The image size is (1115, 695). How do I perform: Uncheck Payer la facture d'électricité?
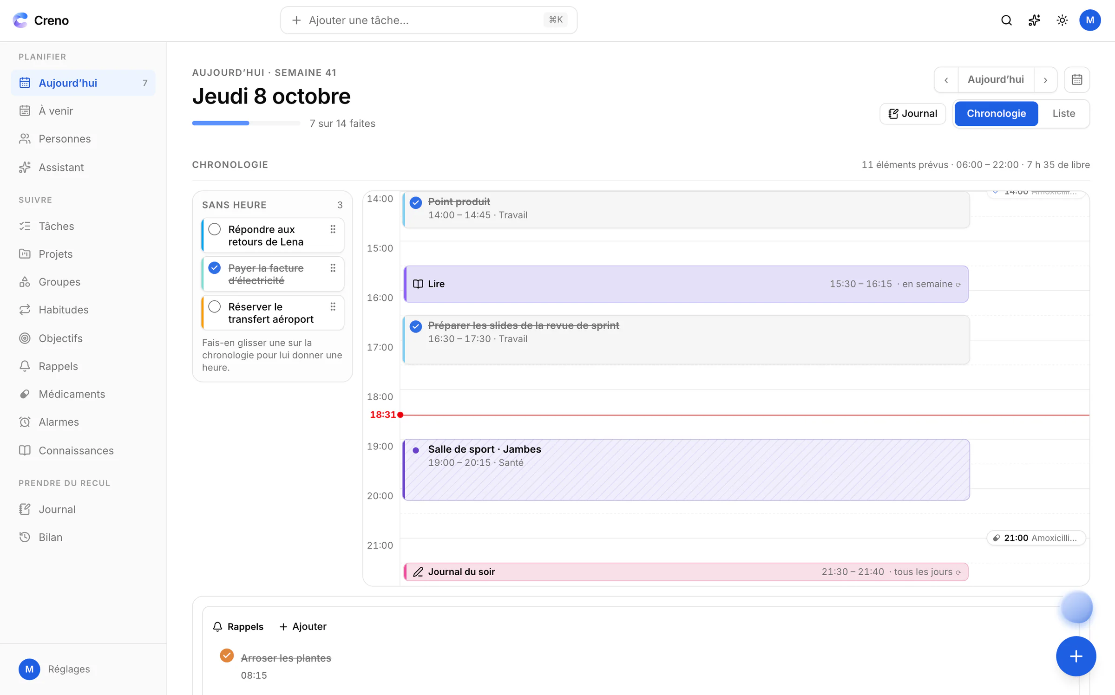click(215, 268)
